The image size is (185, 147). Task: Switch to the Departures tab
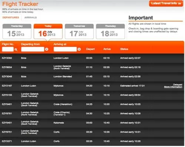point(11,17)
